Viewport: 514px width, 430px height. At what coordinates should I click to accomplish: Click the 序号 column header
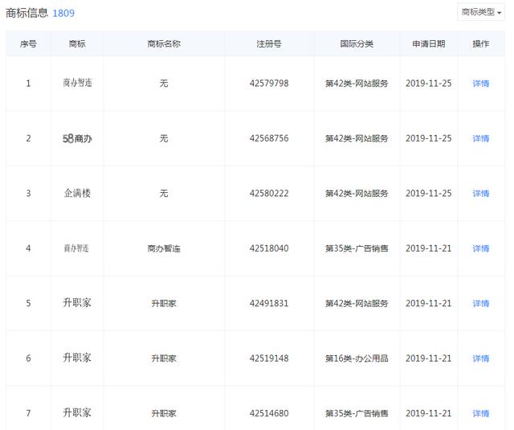[28, 43]
